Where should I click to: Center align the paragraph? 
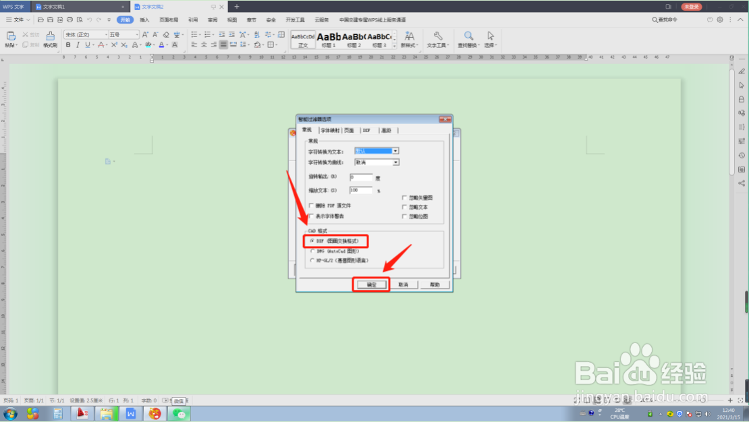[204, 45]
